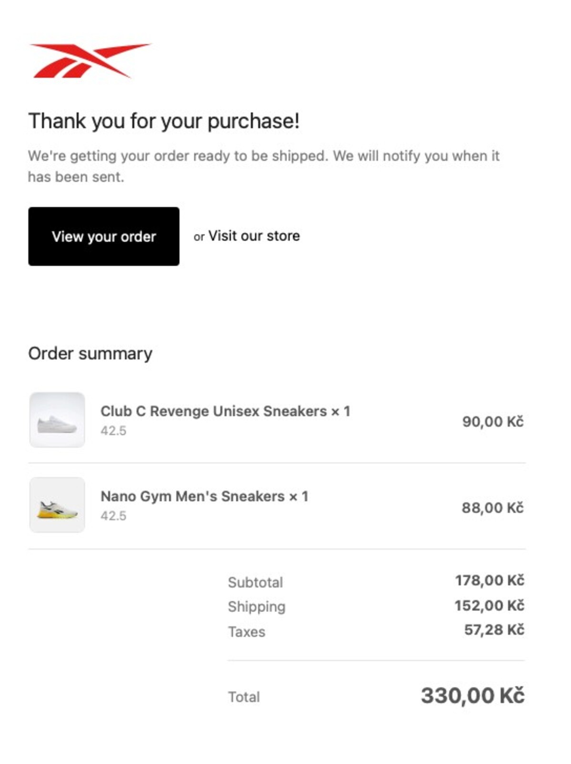Click the 152,00 Kč shipping amount

489,605
